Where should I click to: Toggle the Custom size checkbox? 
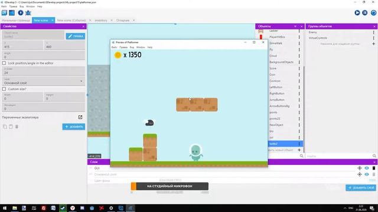[x=4, y=89]
